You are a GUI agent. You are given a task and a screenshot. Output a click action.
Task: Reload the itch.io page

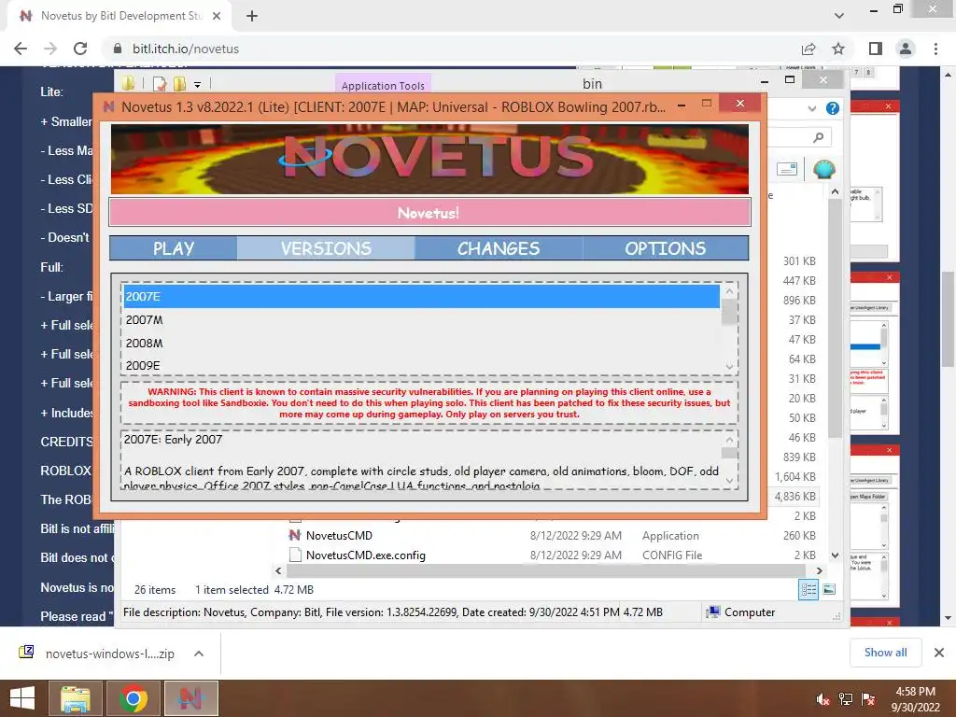(x=80, y=49)
